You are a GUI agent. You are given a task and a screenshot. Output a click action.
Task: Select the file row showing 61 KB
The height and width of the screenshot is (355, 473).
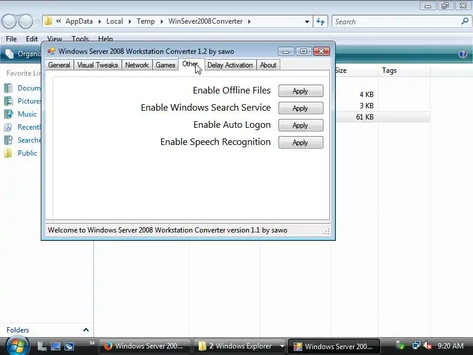[383, 117]
